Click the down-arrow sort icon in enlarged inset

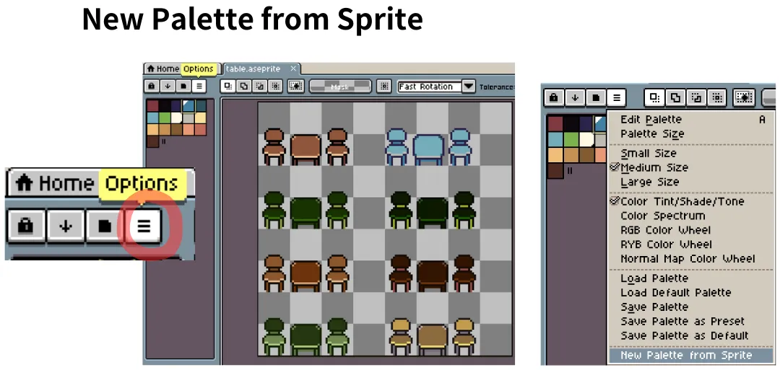(x=65, y=226)
